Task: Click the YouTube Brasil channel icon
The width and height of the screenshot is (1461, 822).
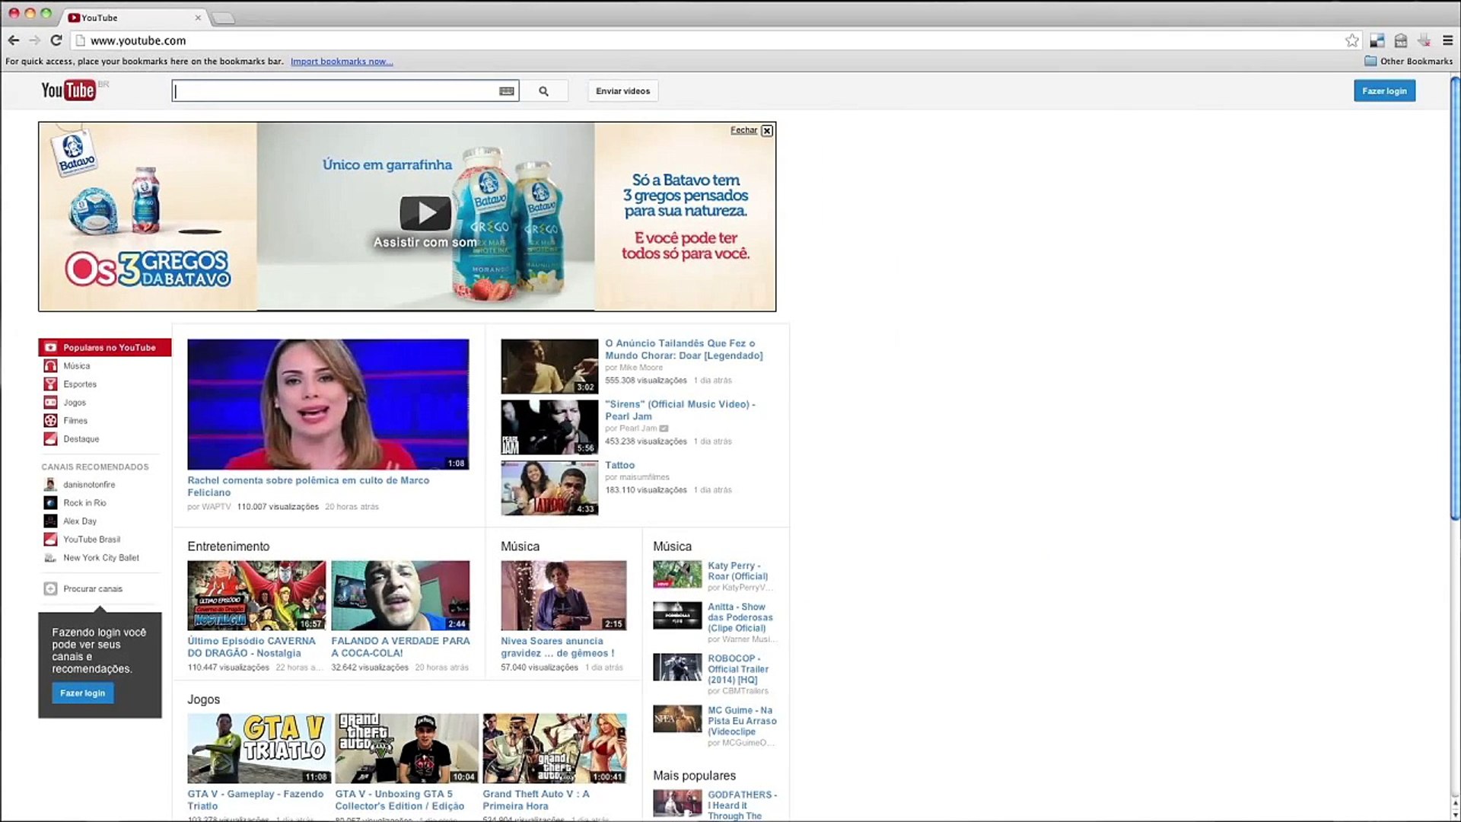Action: [x=50, y=540]
